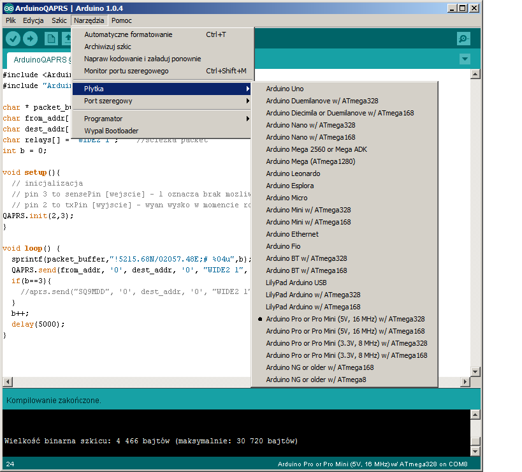Click Automatyczne formatowanie menu entry
This screenshot has height=472, width=522.
(x=128, y=34)
